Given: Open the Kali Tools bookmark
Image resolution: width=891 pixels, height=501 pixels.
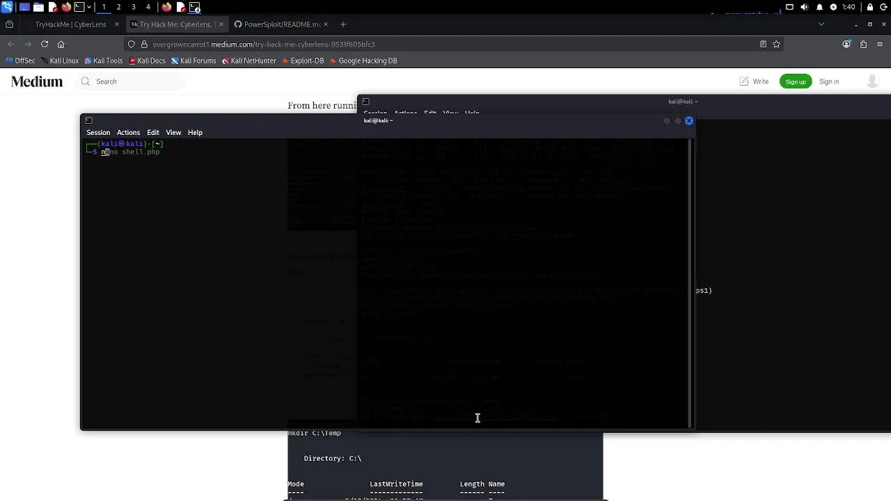Looking at the screenshot, I should [103, 61].
